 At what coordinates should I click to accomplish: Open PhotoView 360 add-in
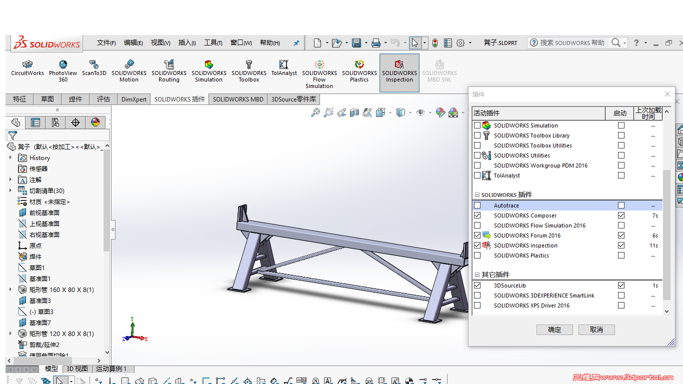click(63, 71)
